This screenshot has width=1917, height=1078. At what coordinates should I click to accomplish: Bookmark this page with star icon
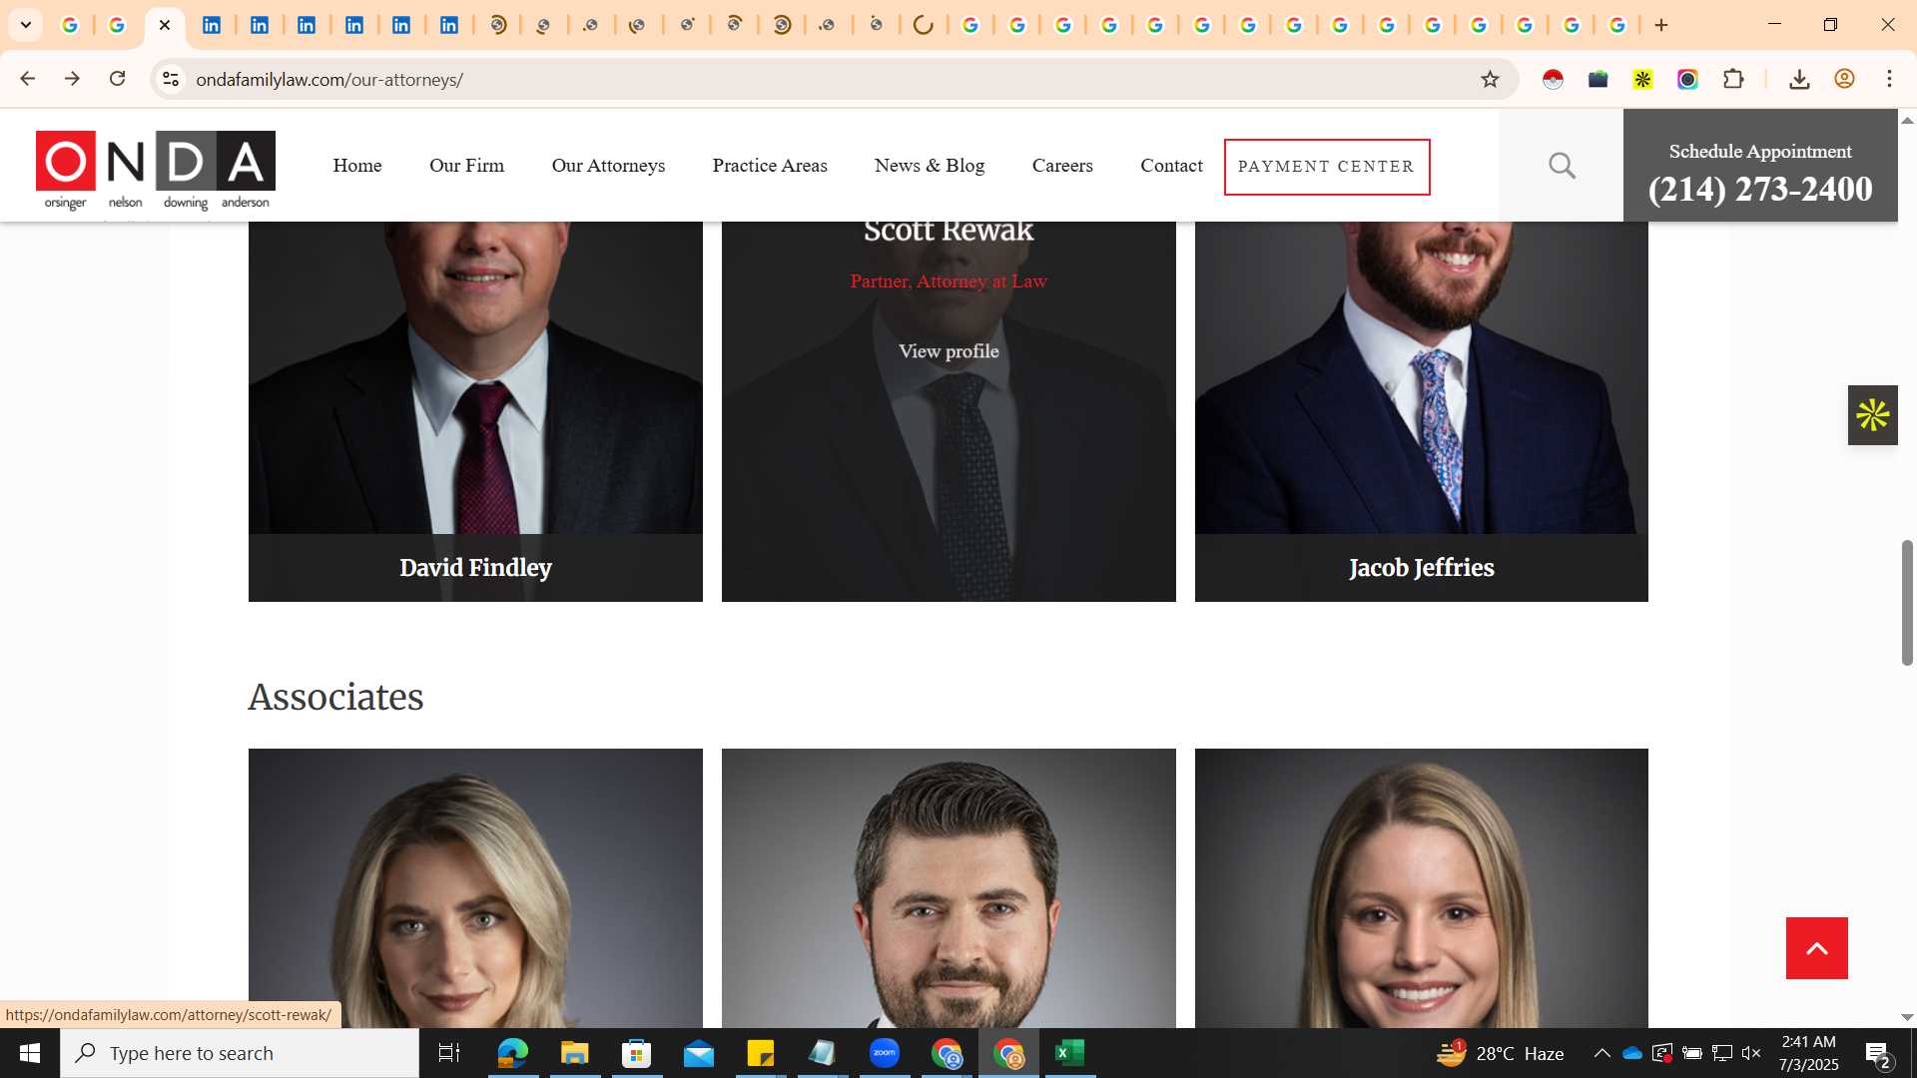(x=1490, y=79)
